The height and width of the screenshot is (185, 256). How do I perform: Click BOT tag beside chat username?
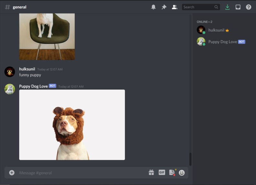(52, 86)
